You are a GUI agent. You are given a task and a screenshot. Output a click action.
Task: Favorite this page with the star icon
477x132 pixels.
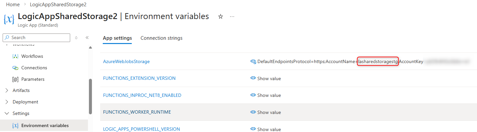(x=221, y=16)
